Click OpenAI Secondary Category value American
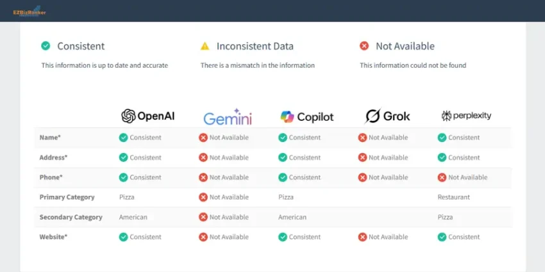The height and width of the screenshot is (272, 545). 133,217
